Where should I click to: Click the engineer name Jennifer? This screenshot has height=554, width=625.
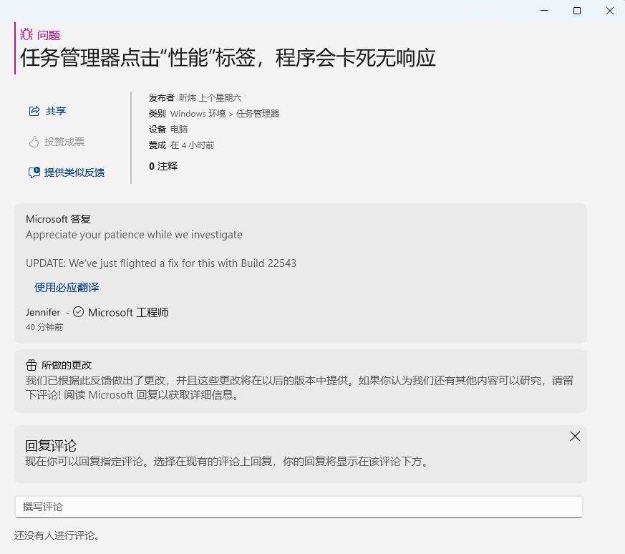tap(43, 313)
